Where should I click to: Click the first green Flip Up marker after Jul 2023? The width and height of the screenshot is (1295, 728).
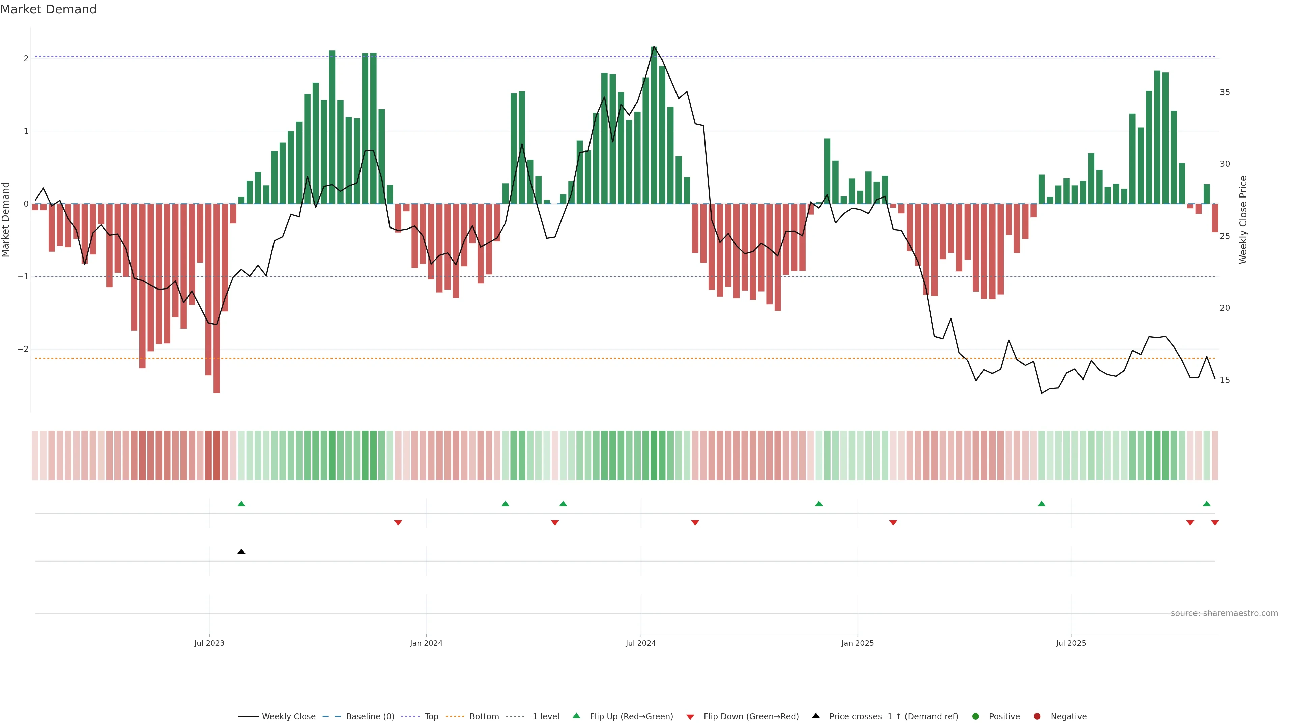pyautogui.click(x=241, y=504)
